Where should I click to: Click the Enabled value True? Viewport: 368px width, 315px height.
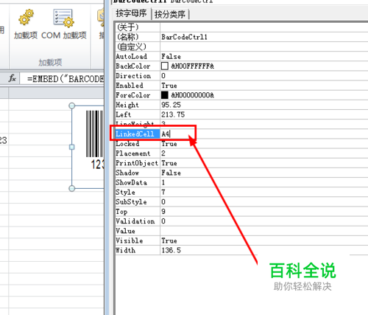[169, 86]
